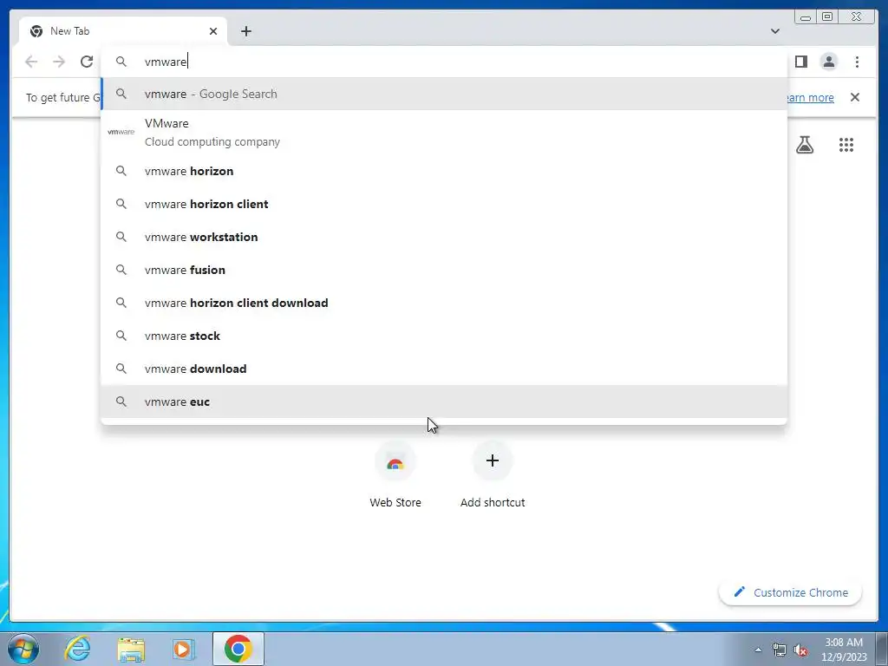888x666 pixels.
Task: Choose 'vmware - Google Search' suggestion
Action: pos(444,94)
